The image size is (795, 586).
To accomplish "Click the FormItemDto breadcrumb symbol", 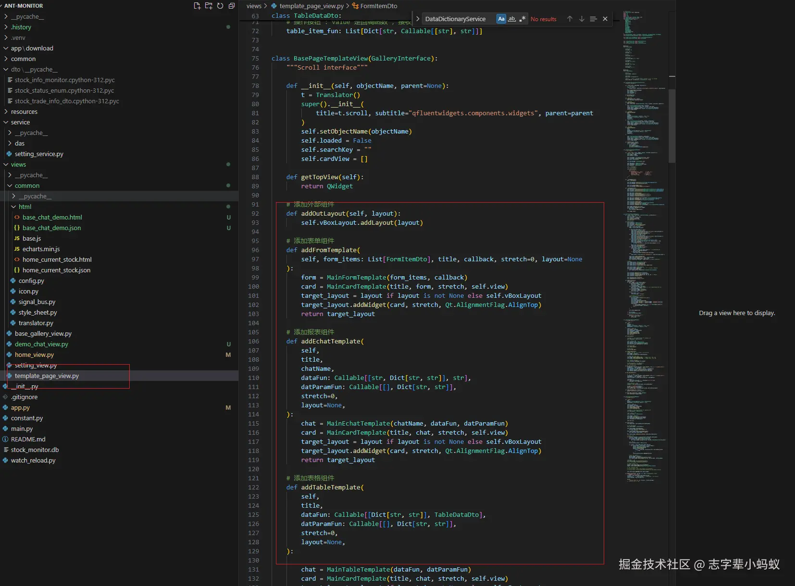I will [x=379, y=6].
